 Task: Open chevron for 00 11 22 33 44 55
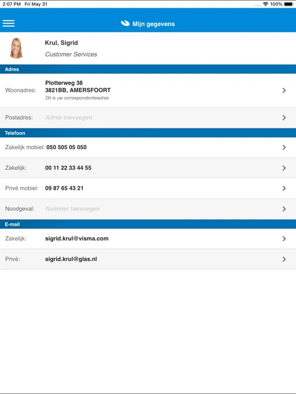pyautogui.click(x=284, y=168)
